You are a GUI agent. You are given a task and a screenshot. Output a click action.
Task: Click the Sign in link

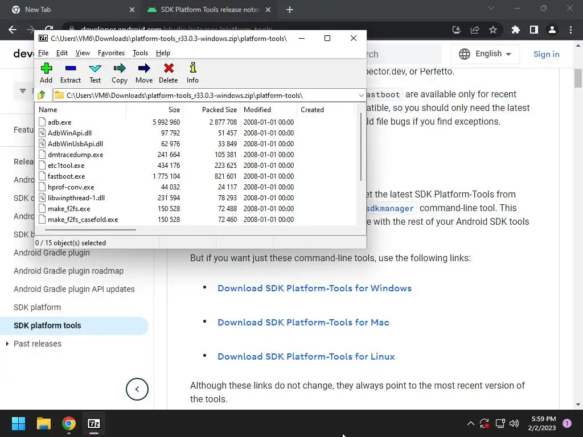tap(546, 54)
